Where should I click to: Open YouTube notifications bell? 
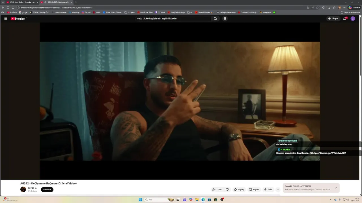point(345,19)
